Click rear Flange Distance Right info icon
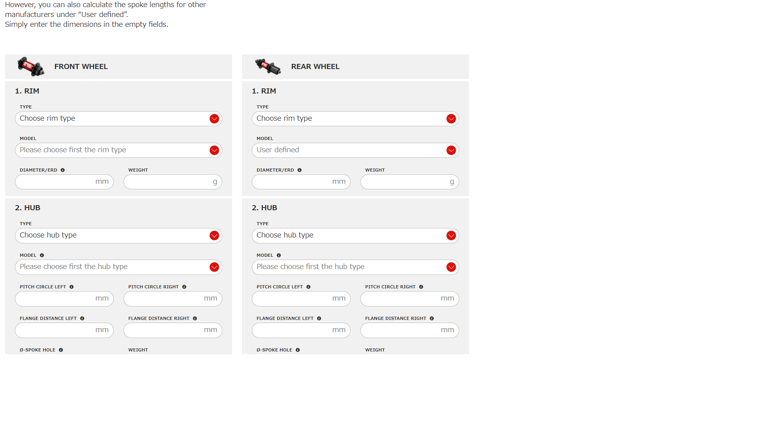Viewport: 758px width, 426px height. point(432,318)
